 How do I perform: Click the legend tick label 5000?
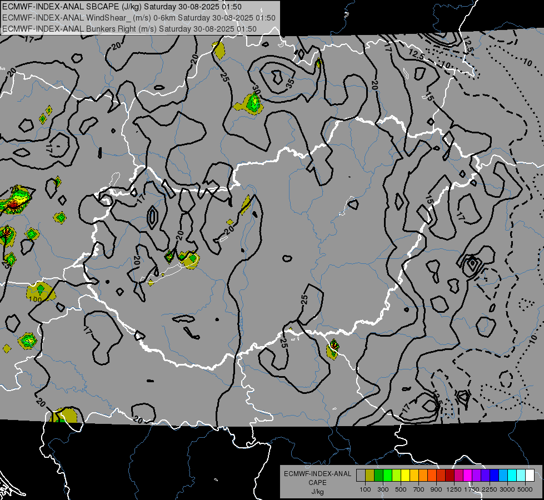click(525, 489)
